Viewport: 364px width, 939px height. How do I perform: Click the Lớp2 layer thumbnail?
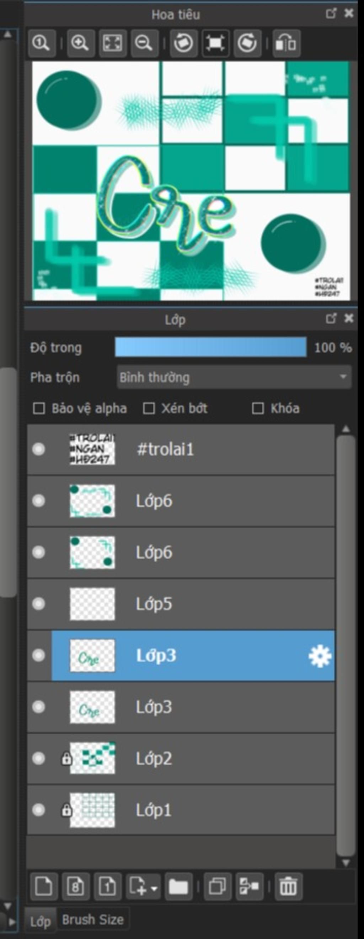pyautogui.click(x=92, y=759)
